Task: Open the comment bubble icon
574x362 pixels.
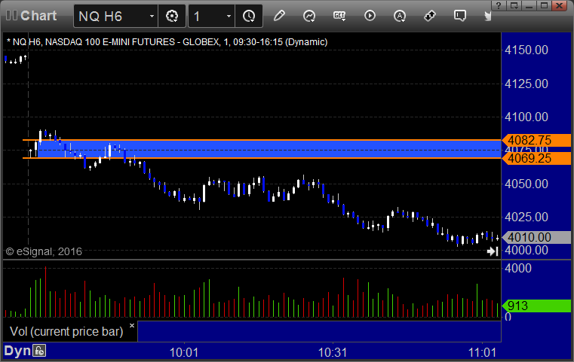Action: 460,16
